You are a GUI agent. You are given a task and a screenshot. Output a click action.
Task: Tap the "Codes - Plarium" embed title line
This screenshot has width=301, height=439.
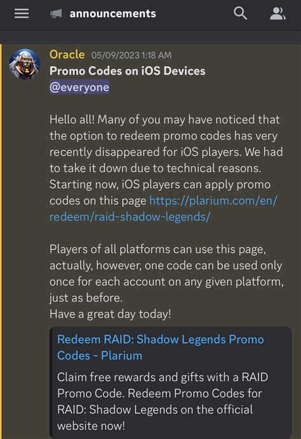[100, 356]
